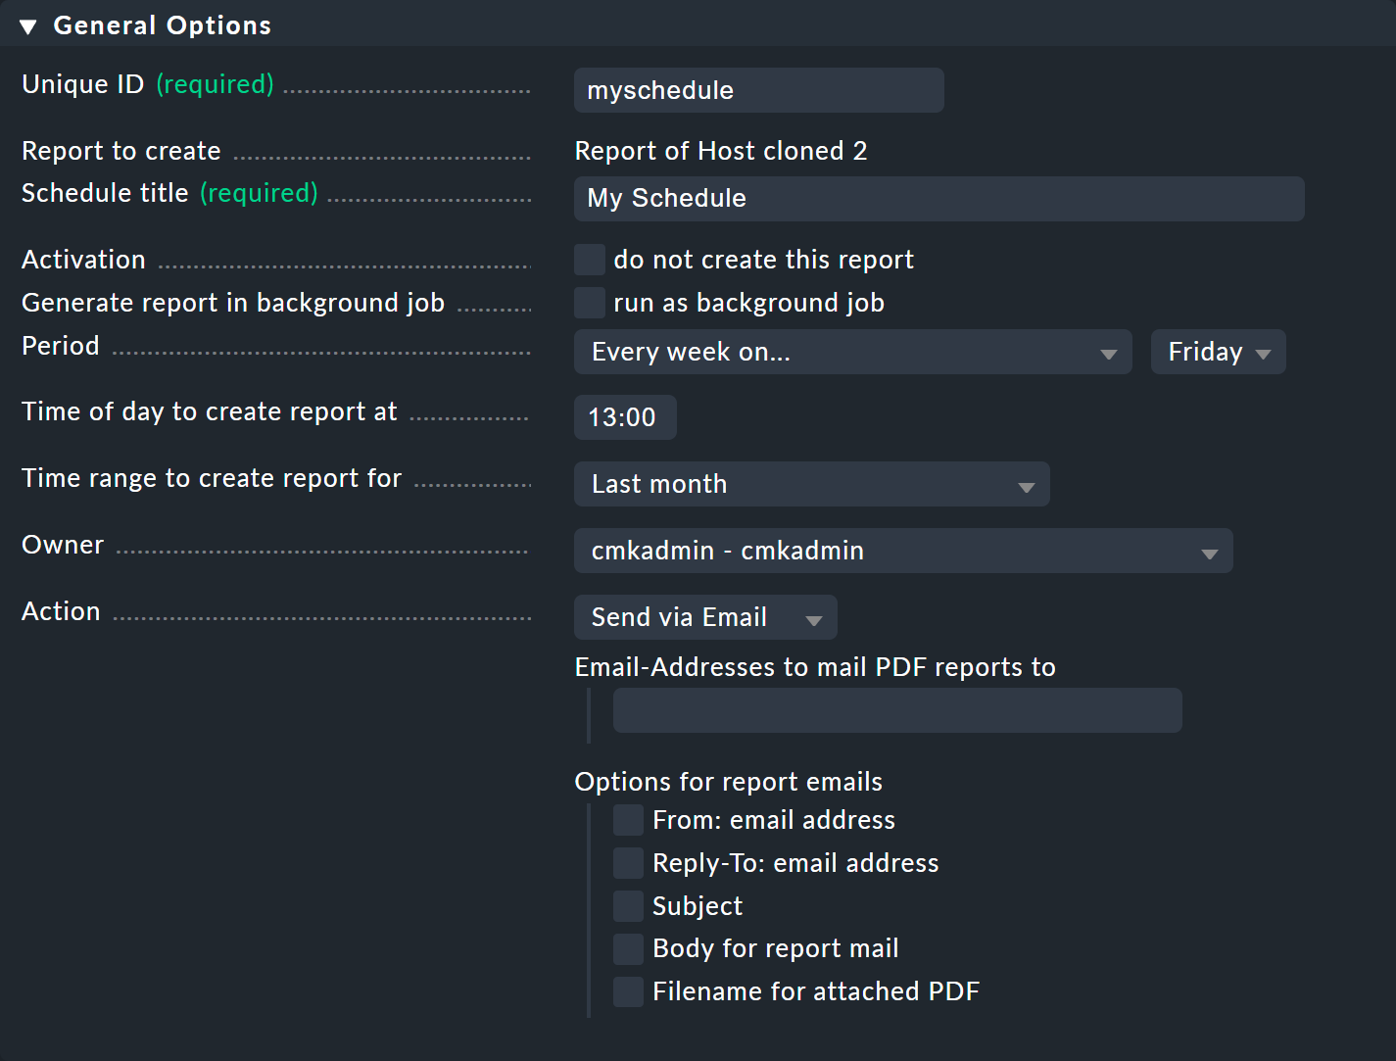Click the empty email addresses input box
Image resolution: width=1396 pixels, height=1061 pixels.
click(897, 710)
